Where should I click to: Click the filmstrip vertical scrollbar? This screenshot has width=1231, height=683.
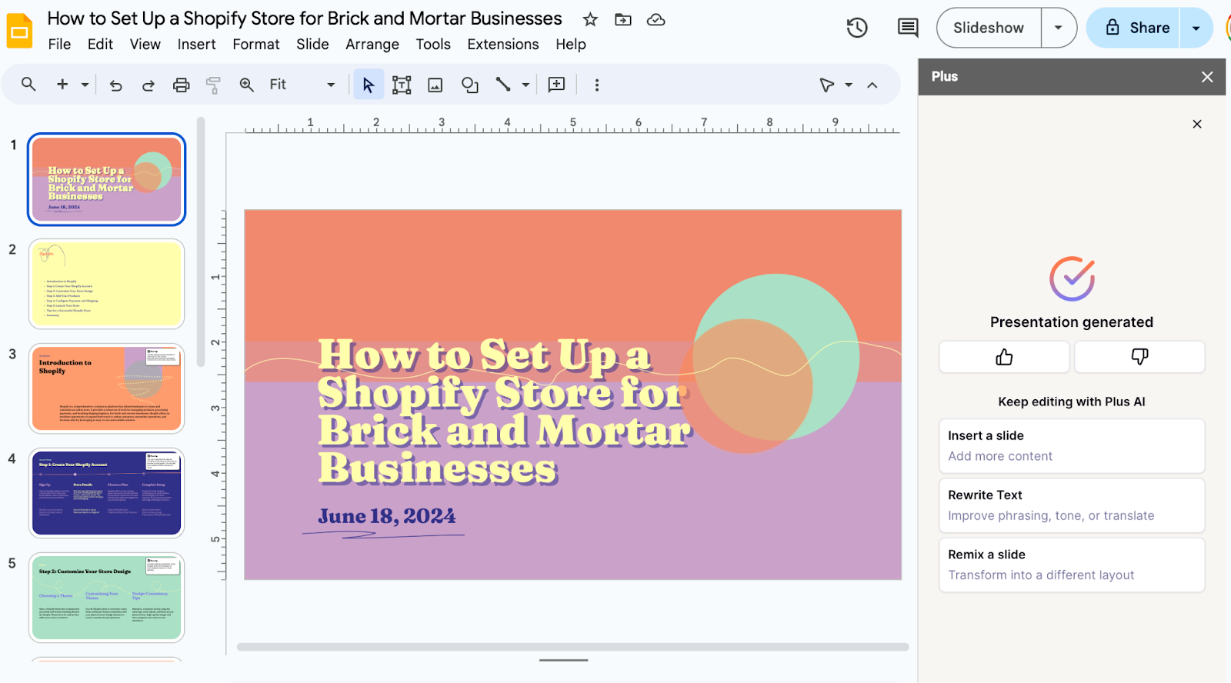tap(201, 242)
